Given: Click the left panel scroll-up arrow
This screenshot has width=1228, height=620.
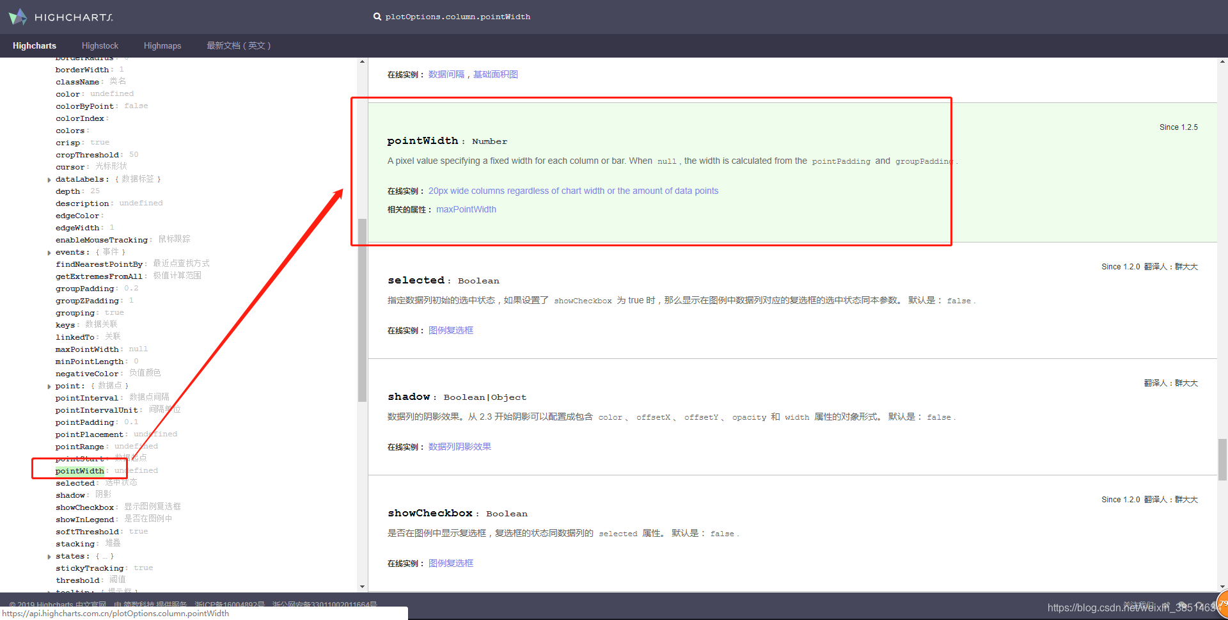Looking at the screenshot, I should coord(362,62).
